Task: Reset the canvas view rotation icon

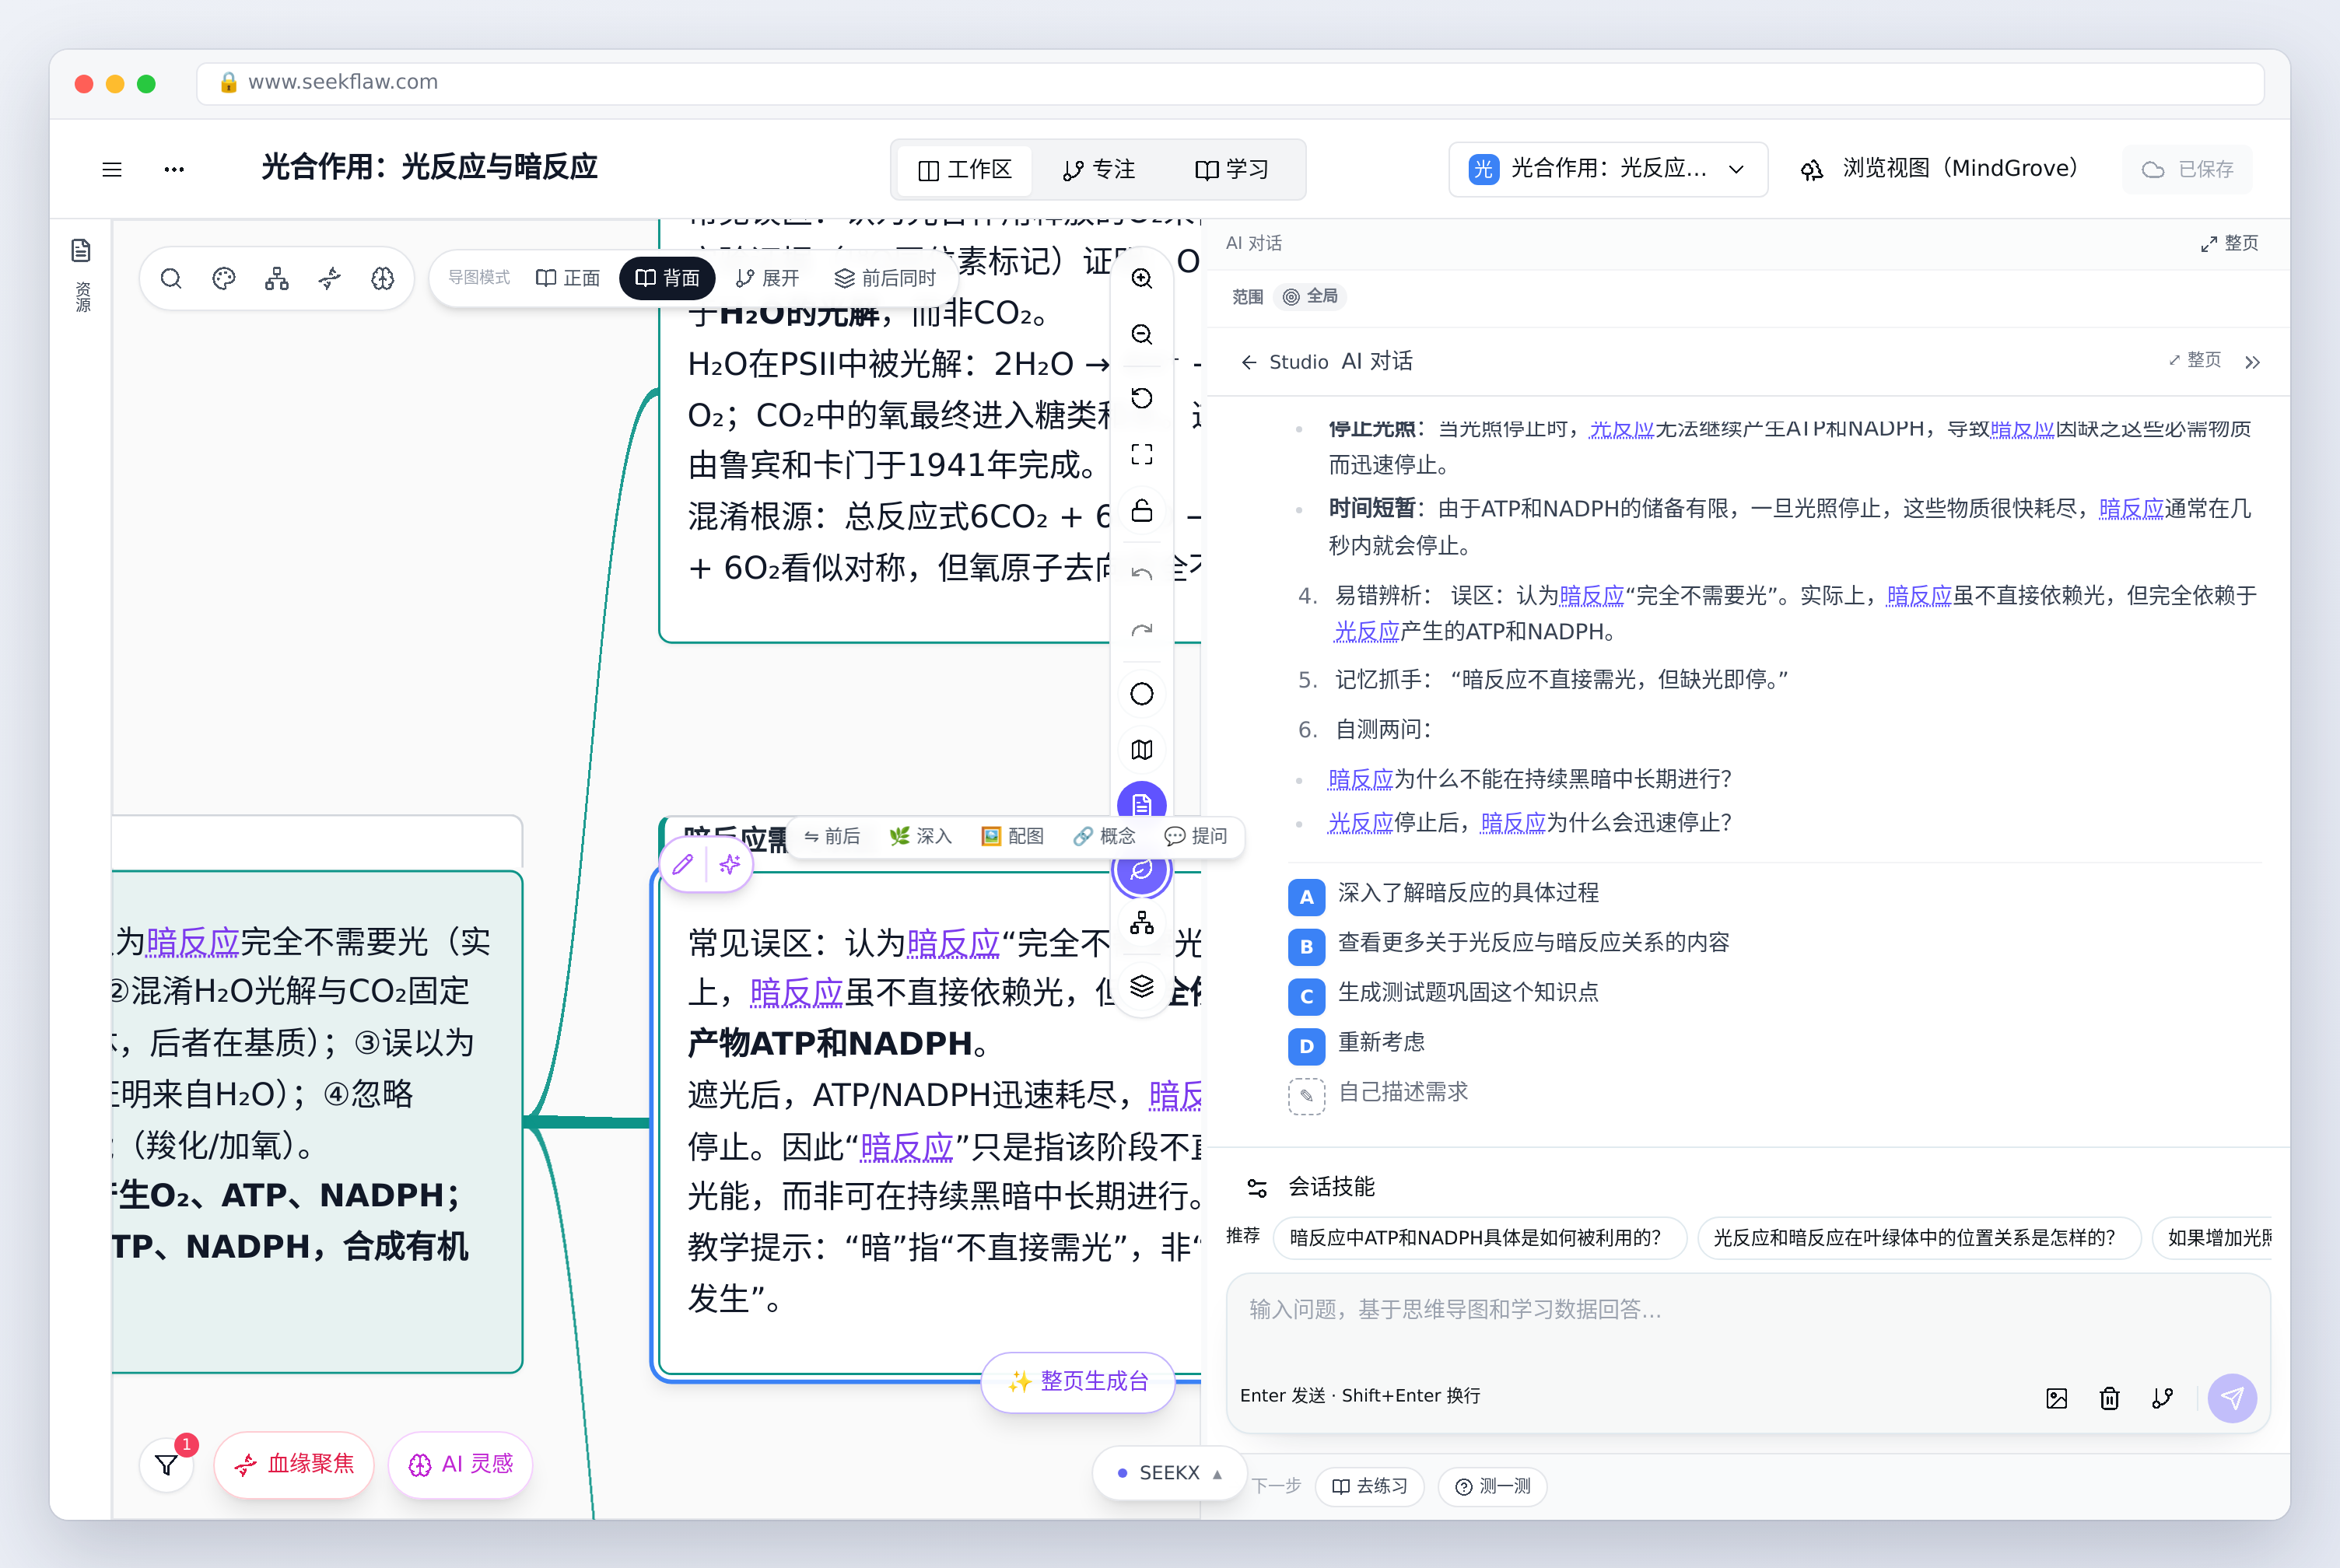Action: coord(1142,398)
